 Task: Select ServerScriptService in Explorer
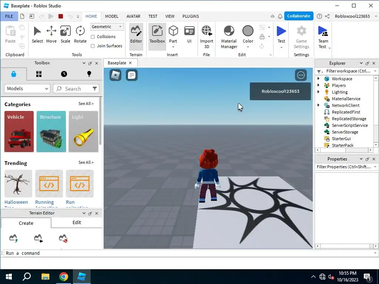(349, 125)
